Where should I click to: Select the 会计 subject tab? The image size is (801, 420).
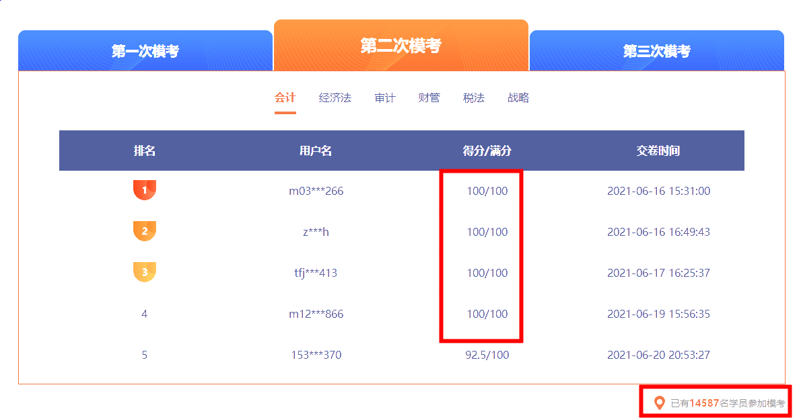tap(285, 97)
